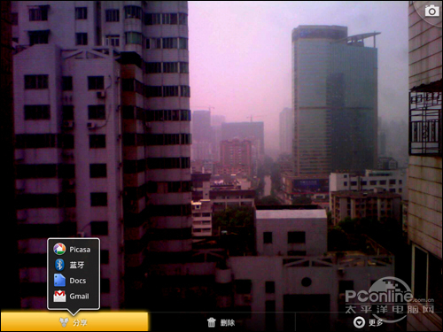The image size is (443, 332).
Task: Tap the Gmail envelope icon
Action: (x=59, y=296)
